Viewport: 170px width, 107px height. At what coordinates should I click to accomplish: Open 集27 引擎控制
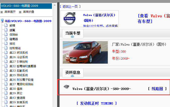(19, 62)
